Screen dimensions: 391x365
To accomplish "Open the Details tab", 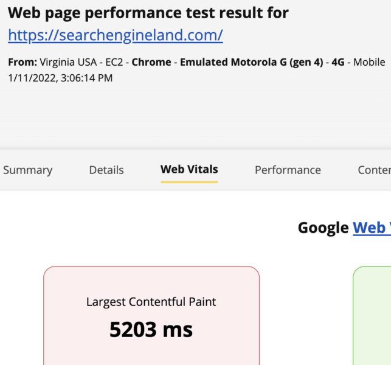I will pyautogui.click(x=106, y=170).
